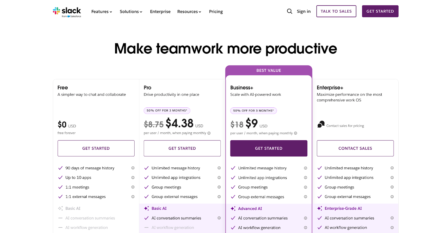Click info icon beside Pro monthly pricing note
Screen dimensions: 447x233
point(209,133)
